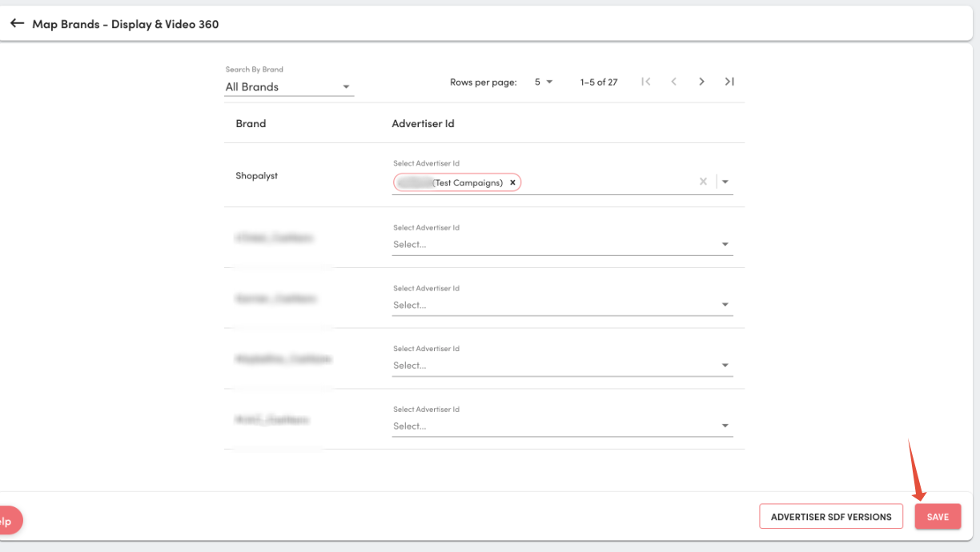Jump to the last page of results

click(x=729, y=82)
